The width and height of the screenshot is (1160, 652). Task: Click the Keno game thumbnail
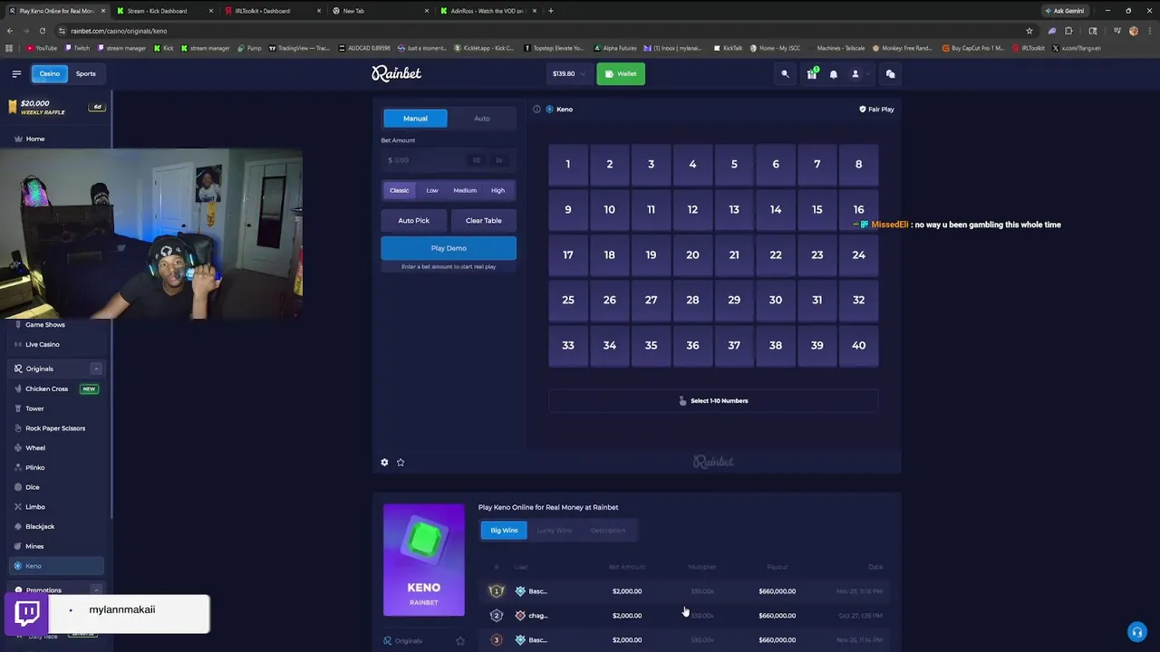[x=423, y=560]
